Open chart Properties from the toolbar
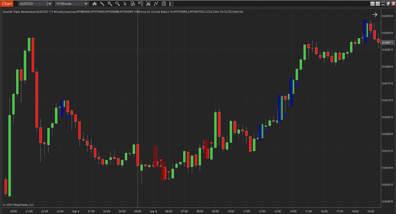Screen dimensions: 396x214 (172, 4)
